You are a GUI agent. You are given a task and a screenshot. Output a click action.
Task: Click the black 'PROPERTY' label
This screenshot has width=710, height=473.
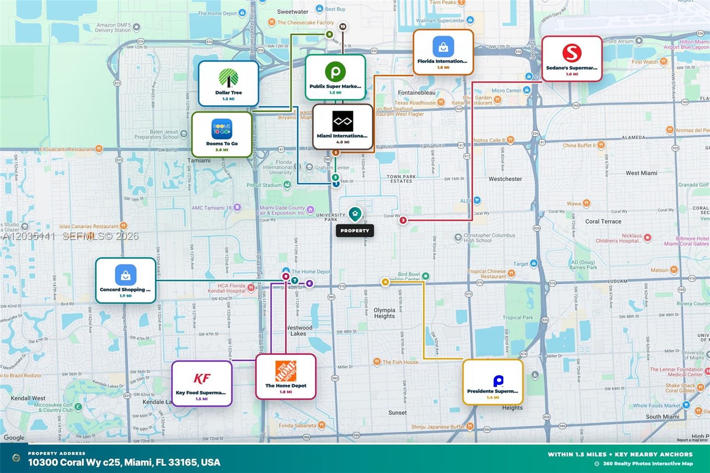355,231
